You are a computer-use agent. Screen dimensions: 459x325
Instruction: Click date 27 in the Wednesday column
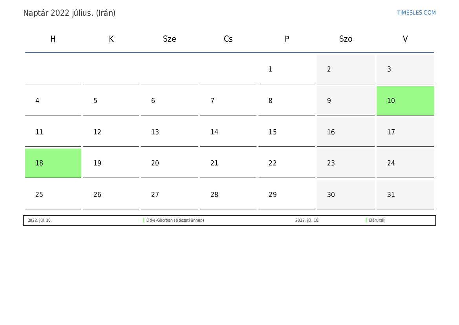tap(155, 195)
